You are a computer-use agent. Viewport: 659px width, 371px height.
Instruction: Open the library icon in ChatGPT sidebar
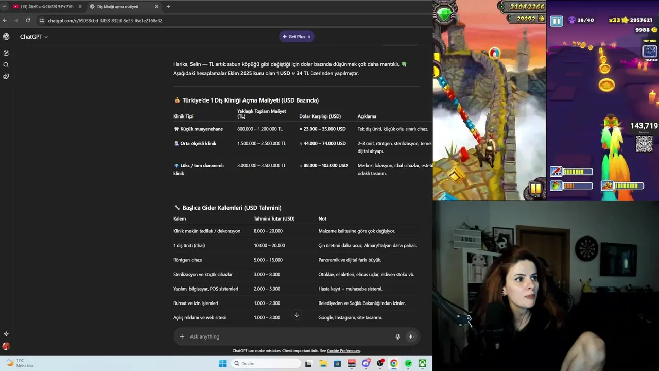coord(6,76)
